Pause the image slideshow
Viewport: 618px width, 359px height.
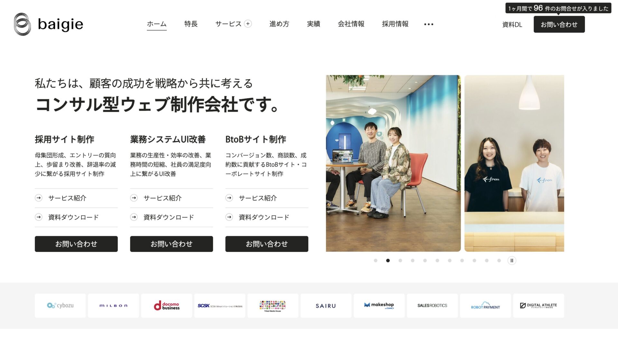click(x=512, y=260)
